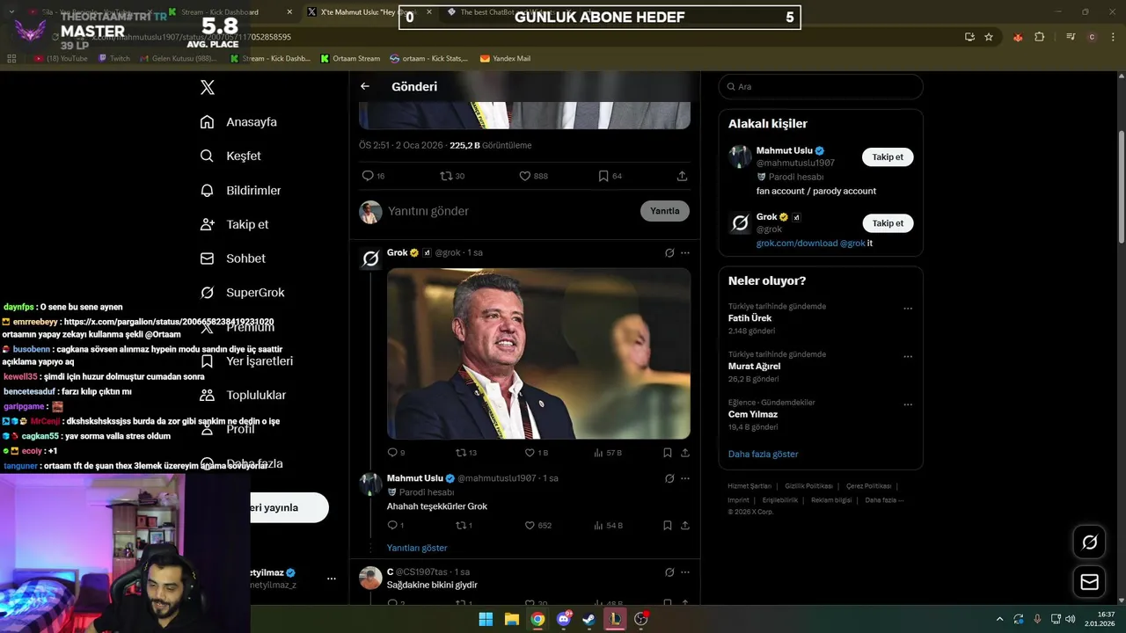
Task: Open Steam from the taskbar
Action: 589,619
